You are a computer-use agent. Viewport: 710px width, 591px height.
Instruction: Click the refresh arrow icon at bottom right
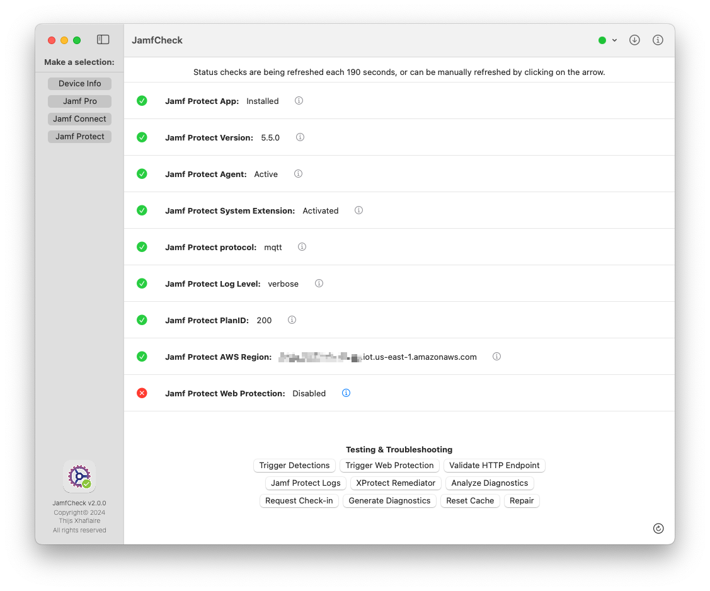(x=658, y=528)
